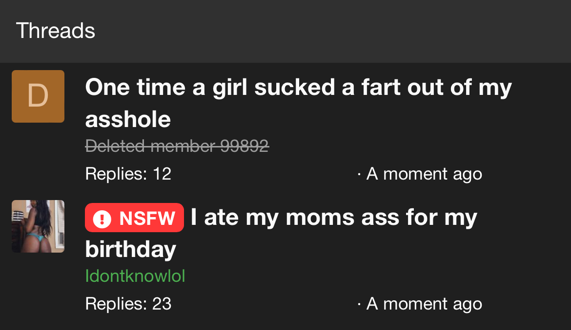Click the number 12 in the reply count
This screenshot has width=571, height=330.
(162, 174)
